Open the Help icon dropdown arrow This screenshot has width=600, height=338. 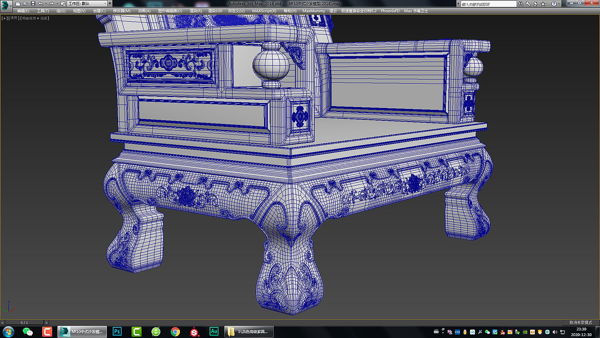coord(559,4)
